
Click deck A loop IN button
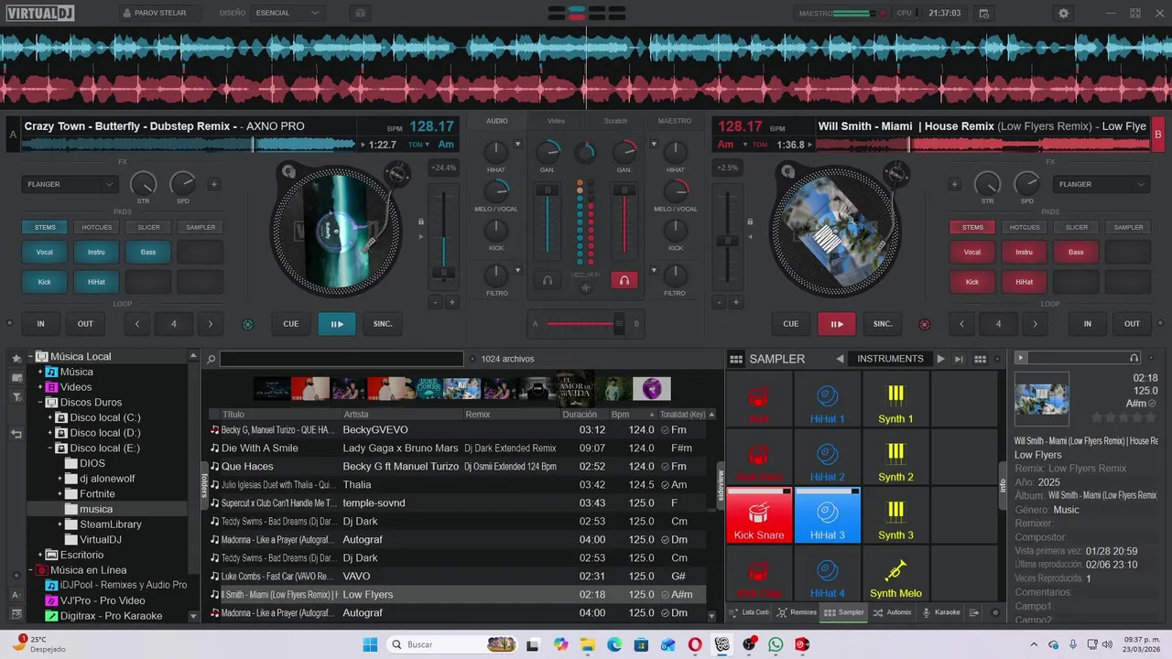[x=40, y=324]
